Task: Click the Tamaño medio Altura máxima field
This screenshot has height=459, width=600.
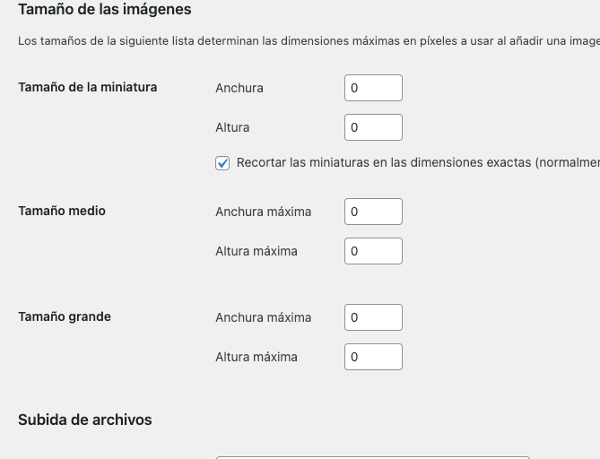Action: [373, 251]
